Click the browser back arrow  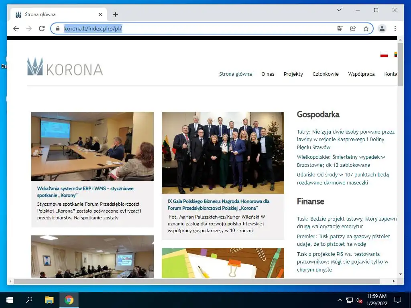pyautogui.click(x=16, y=28)
